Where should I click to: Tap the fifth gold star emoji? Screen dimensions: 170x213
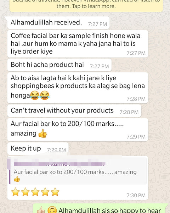(55, 192)
